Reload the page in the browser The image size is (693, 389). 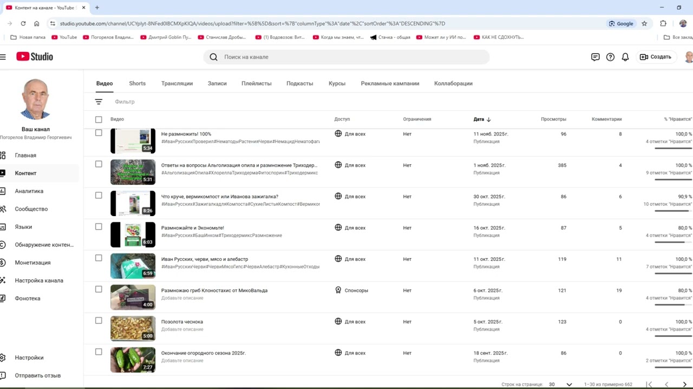coord(23,23)
